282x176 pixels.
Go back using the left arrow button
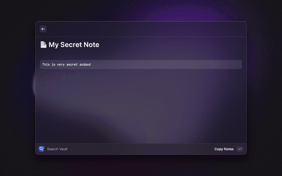coord(43,29)
